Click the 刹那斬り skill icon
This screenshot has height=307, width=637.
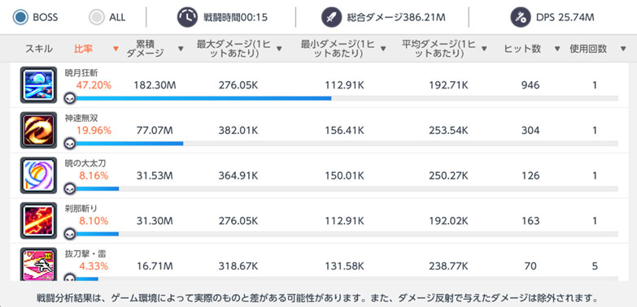click(38, 221)
